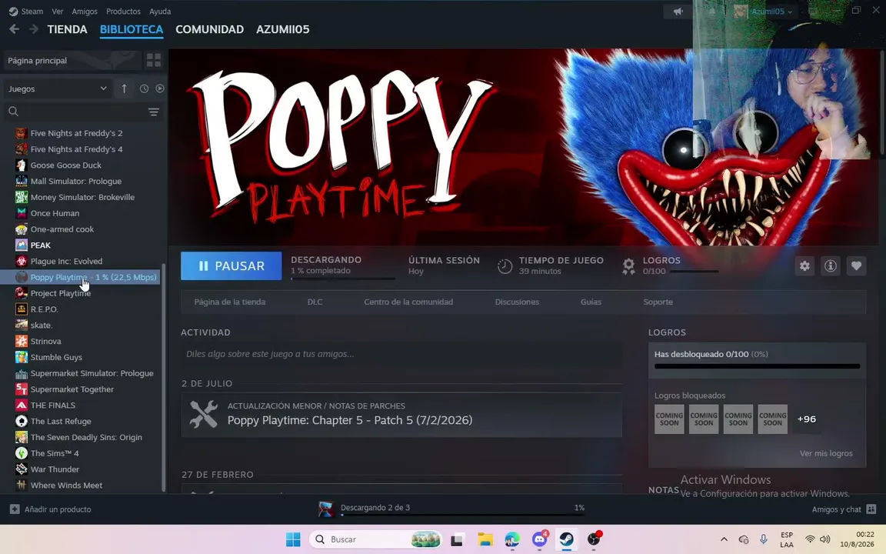Open the Discusiones link
886x554 pixels.
(517, 302)
